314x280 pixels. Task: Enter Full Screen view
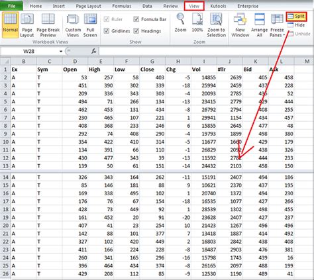(90, 20)
